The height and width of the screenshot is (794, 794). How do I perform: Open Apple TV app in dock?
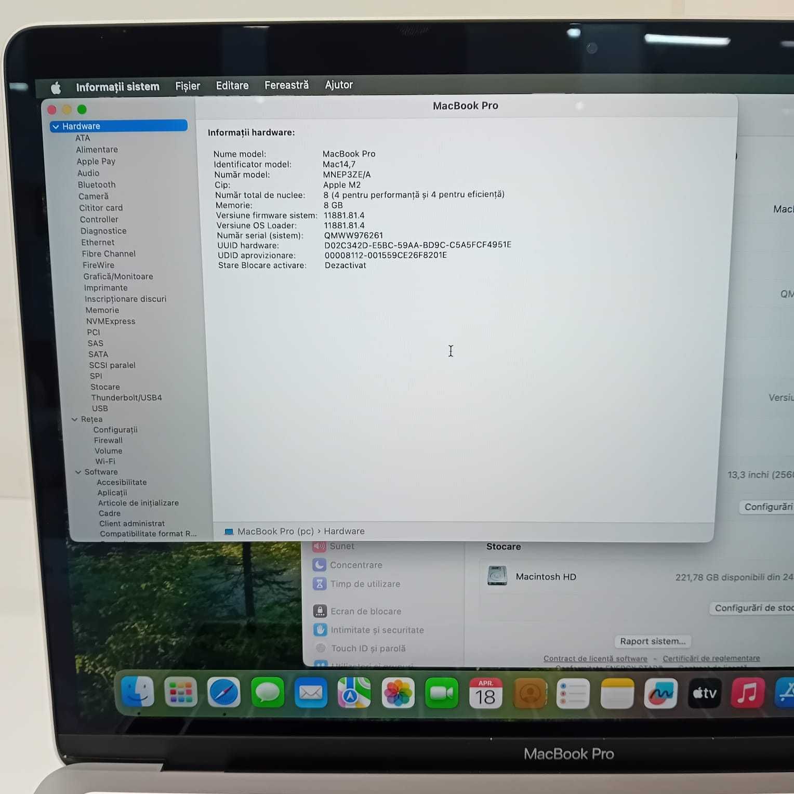click(x=705, y=693)
